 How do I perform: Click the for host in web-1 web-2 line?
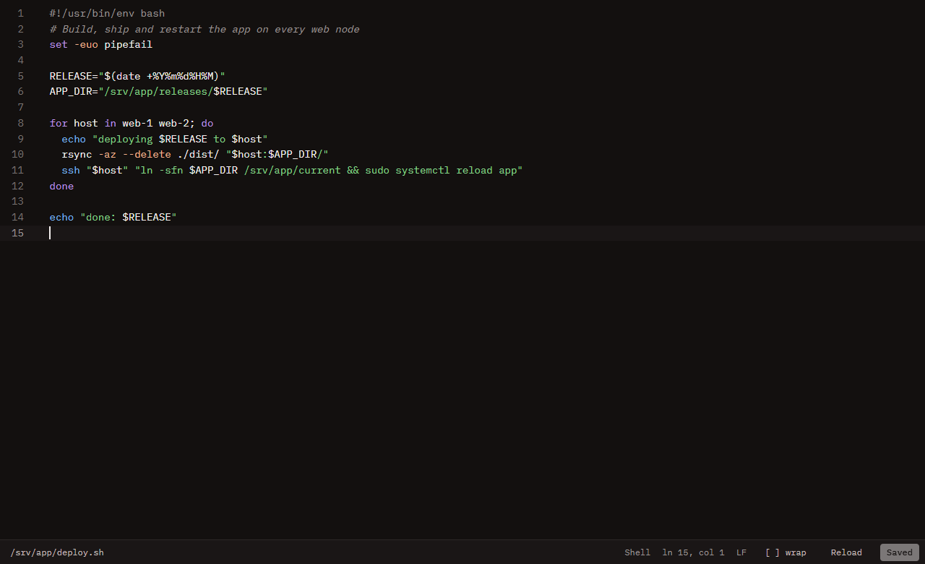click(x=132, y=123)
